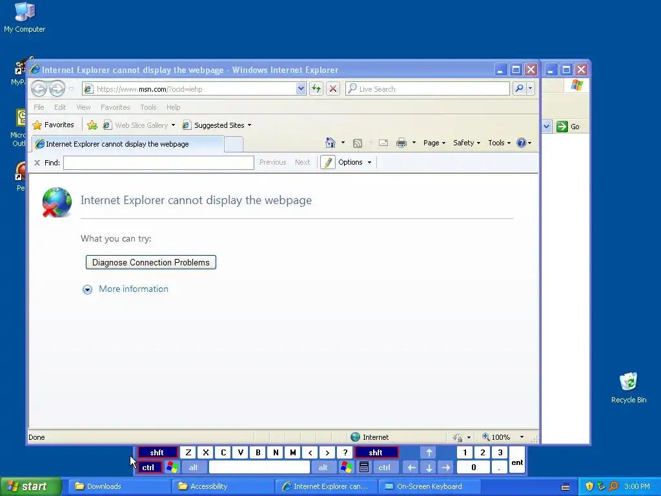Image resolution: width=661 pixels, height=496 pixels.
Task: Click the Help question mark icon
Action: click(x=522, y=143)
